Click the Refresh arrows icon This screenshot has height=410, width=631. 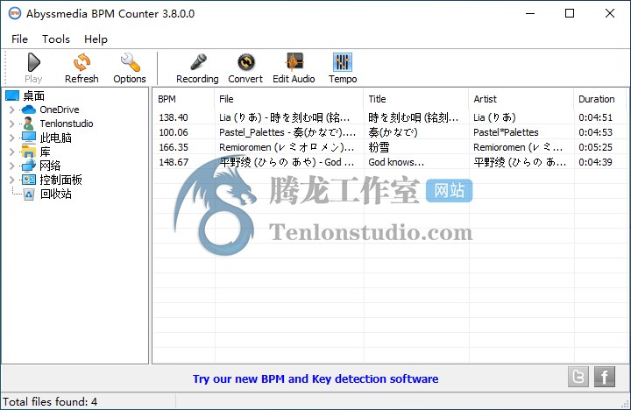point(82,62)
